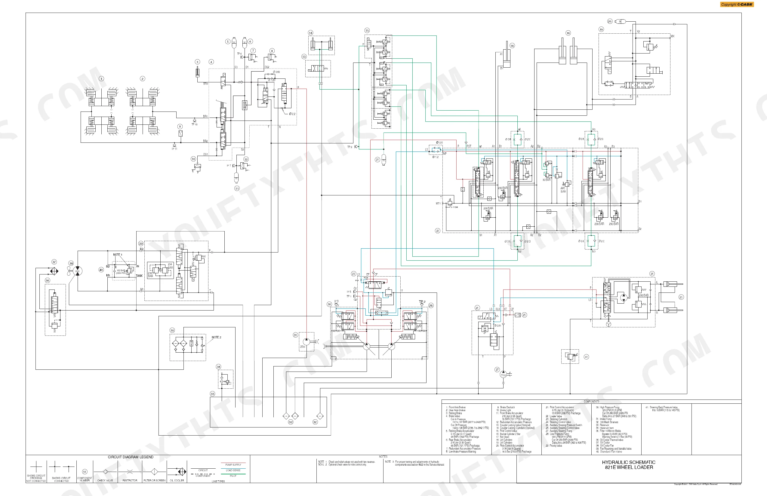Click the LINE TYPES legend caption

tap(218, 481)
